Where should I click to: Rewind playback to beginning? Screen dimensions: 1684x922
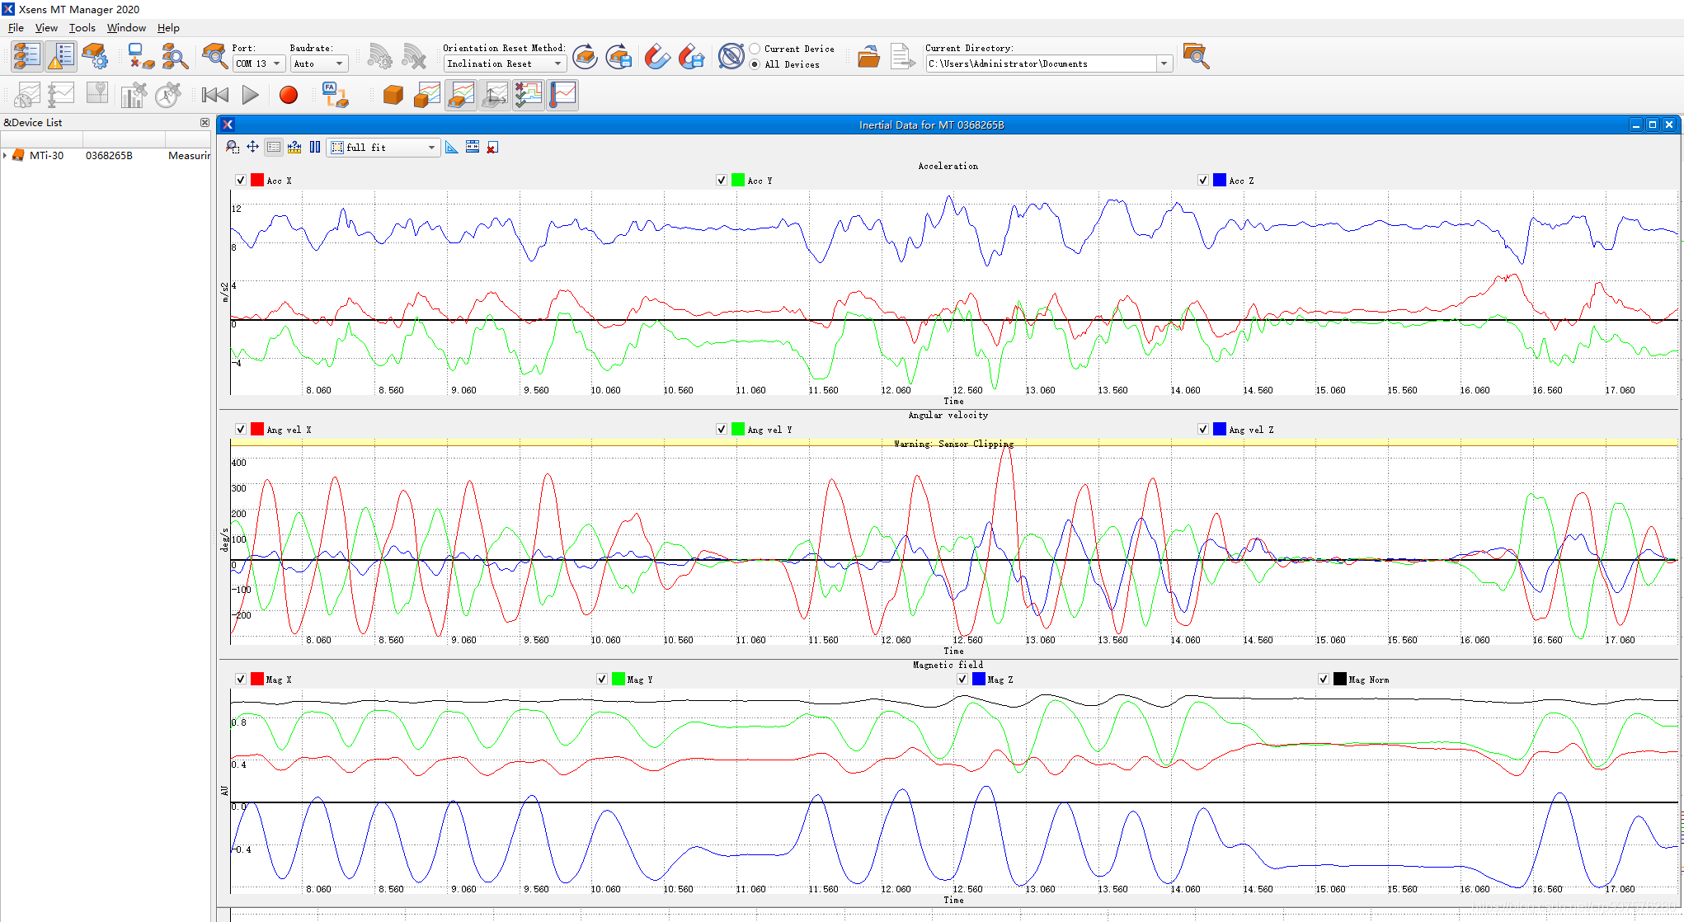click(215, 96)
